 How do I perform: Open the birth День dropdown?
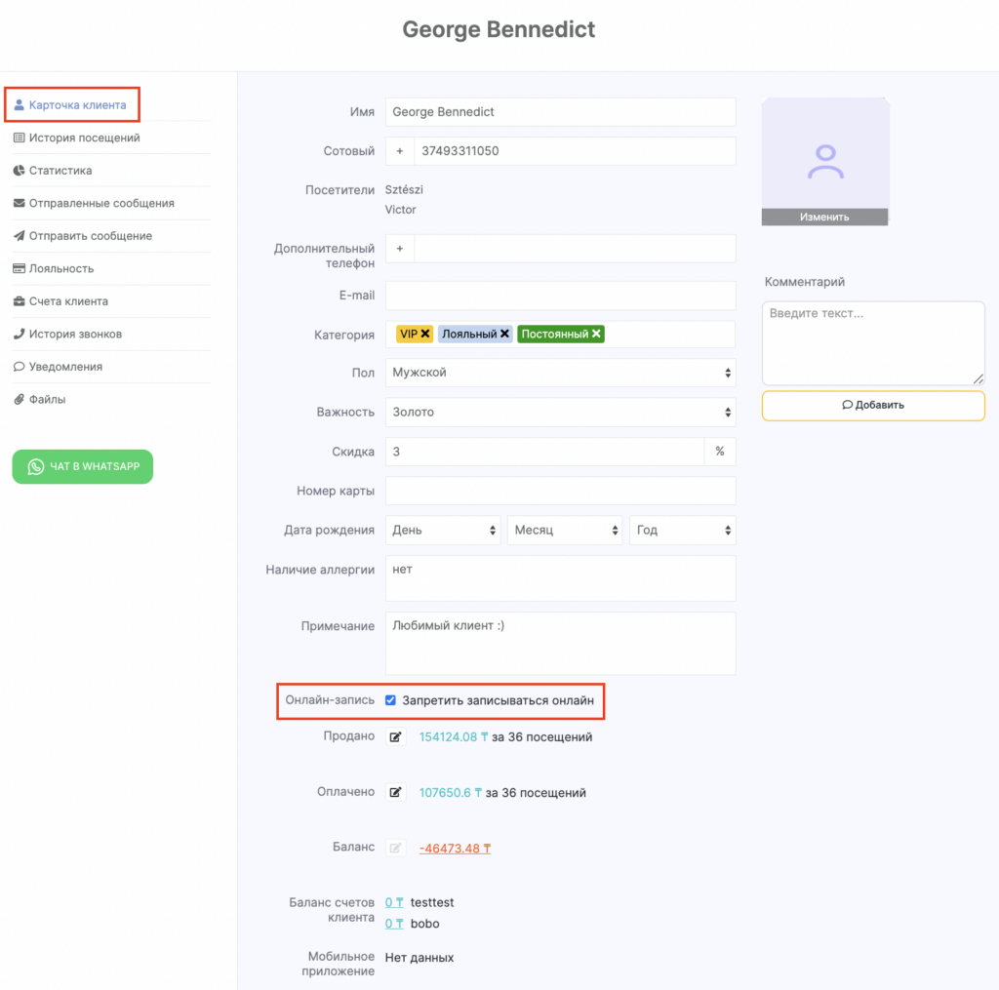pos(442,530)
